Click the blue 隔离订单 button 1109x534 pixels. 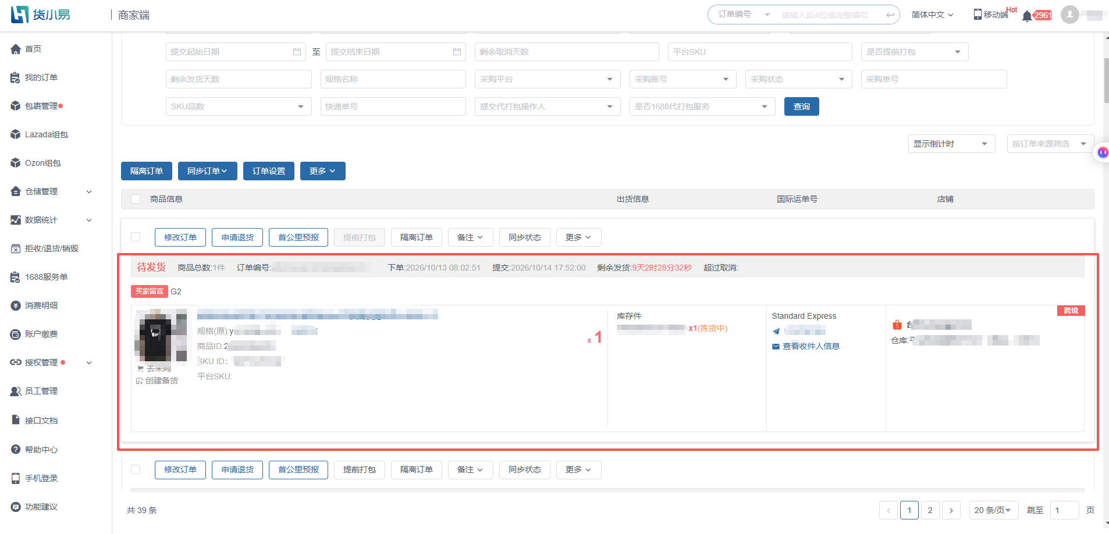[146, 171]
